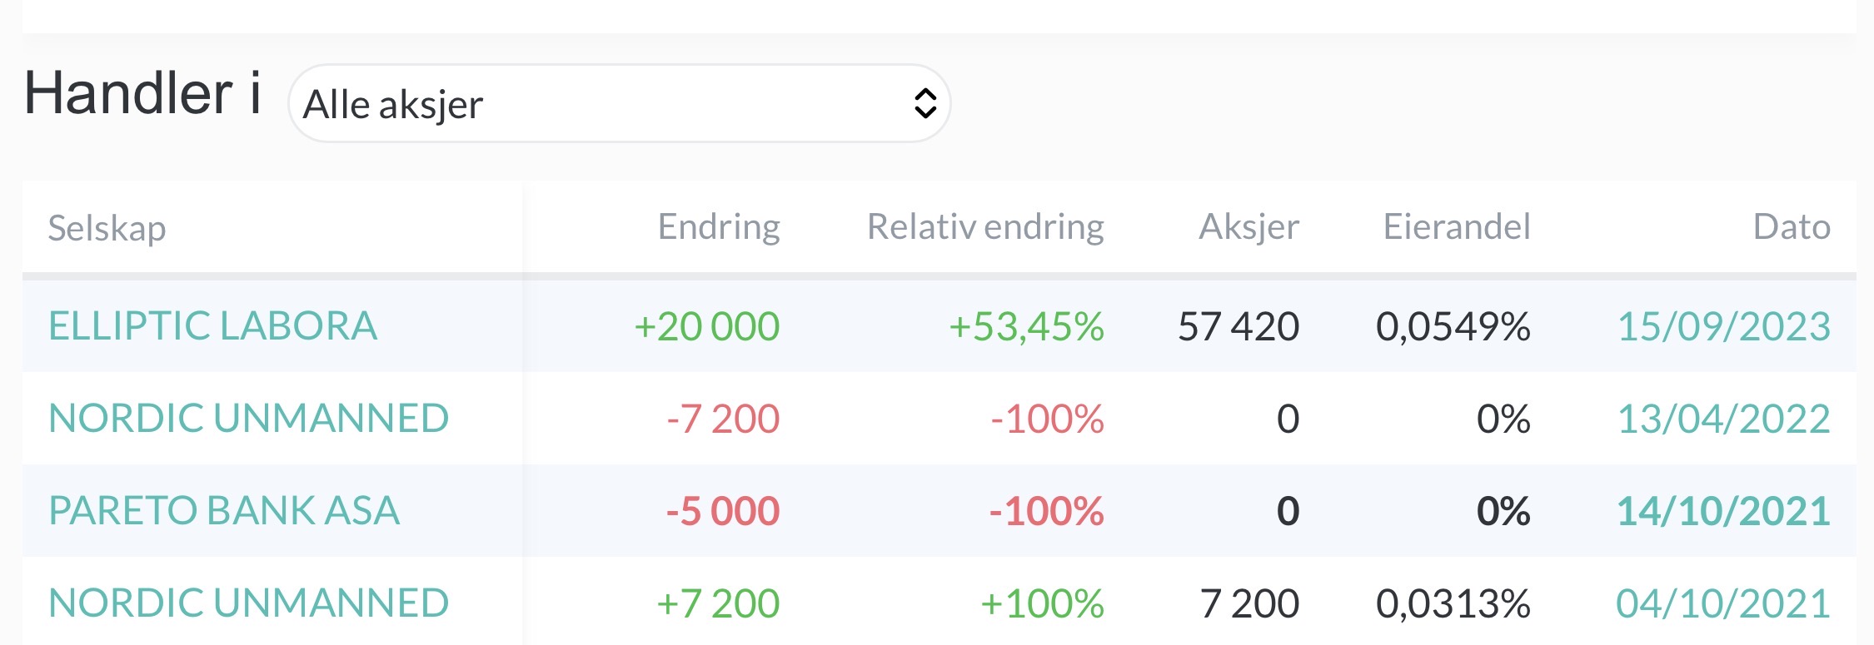The width and height of the screenshot is (1874, 645).
Task: Open the 'Alle aksjer' stock filter dropdown
Action: pyautogui.click(x=618, y=104)
